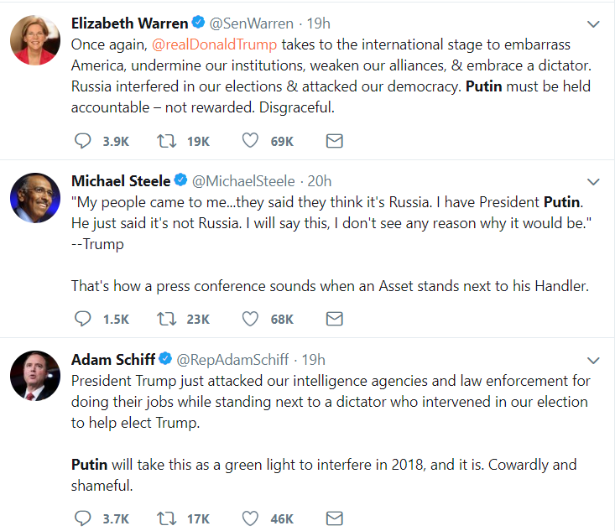Open Michael Steele's profile picture

click(x=35, y=198)
